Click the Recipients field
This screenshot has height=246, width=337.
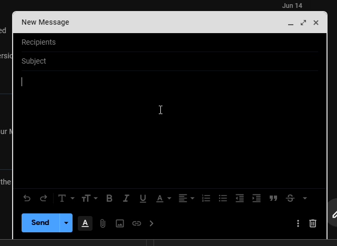170,43
